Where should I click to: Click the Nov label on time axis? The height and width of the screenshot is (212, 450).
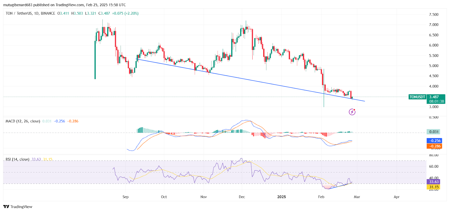click(x=204, y=197)
